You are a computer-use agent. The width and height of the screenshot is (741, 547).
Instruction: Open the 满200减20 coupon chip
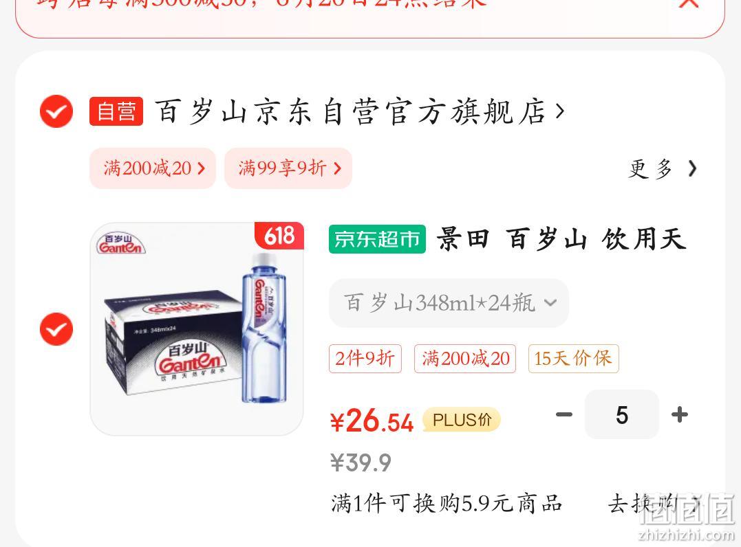click(153, 168)
